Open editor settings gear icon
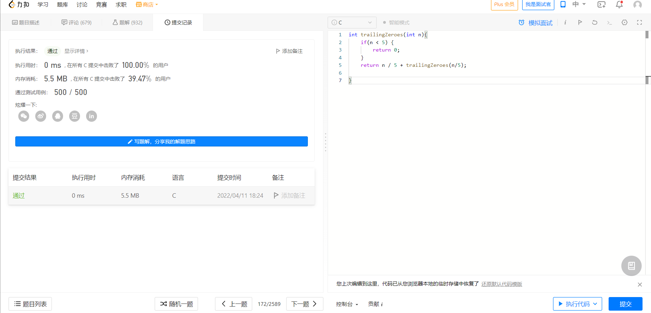 (x=625, y=22)
